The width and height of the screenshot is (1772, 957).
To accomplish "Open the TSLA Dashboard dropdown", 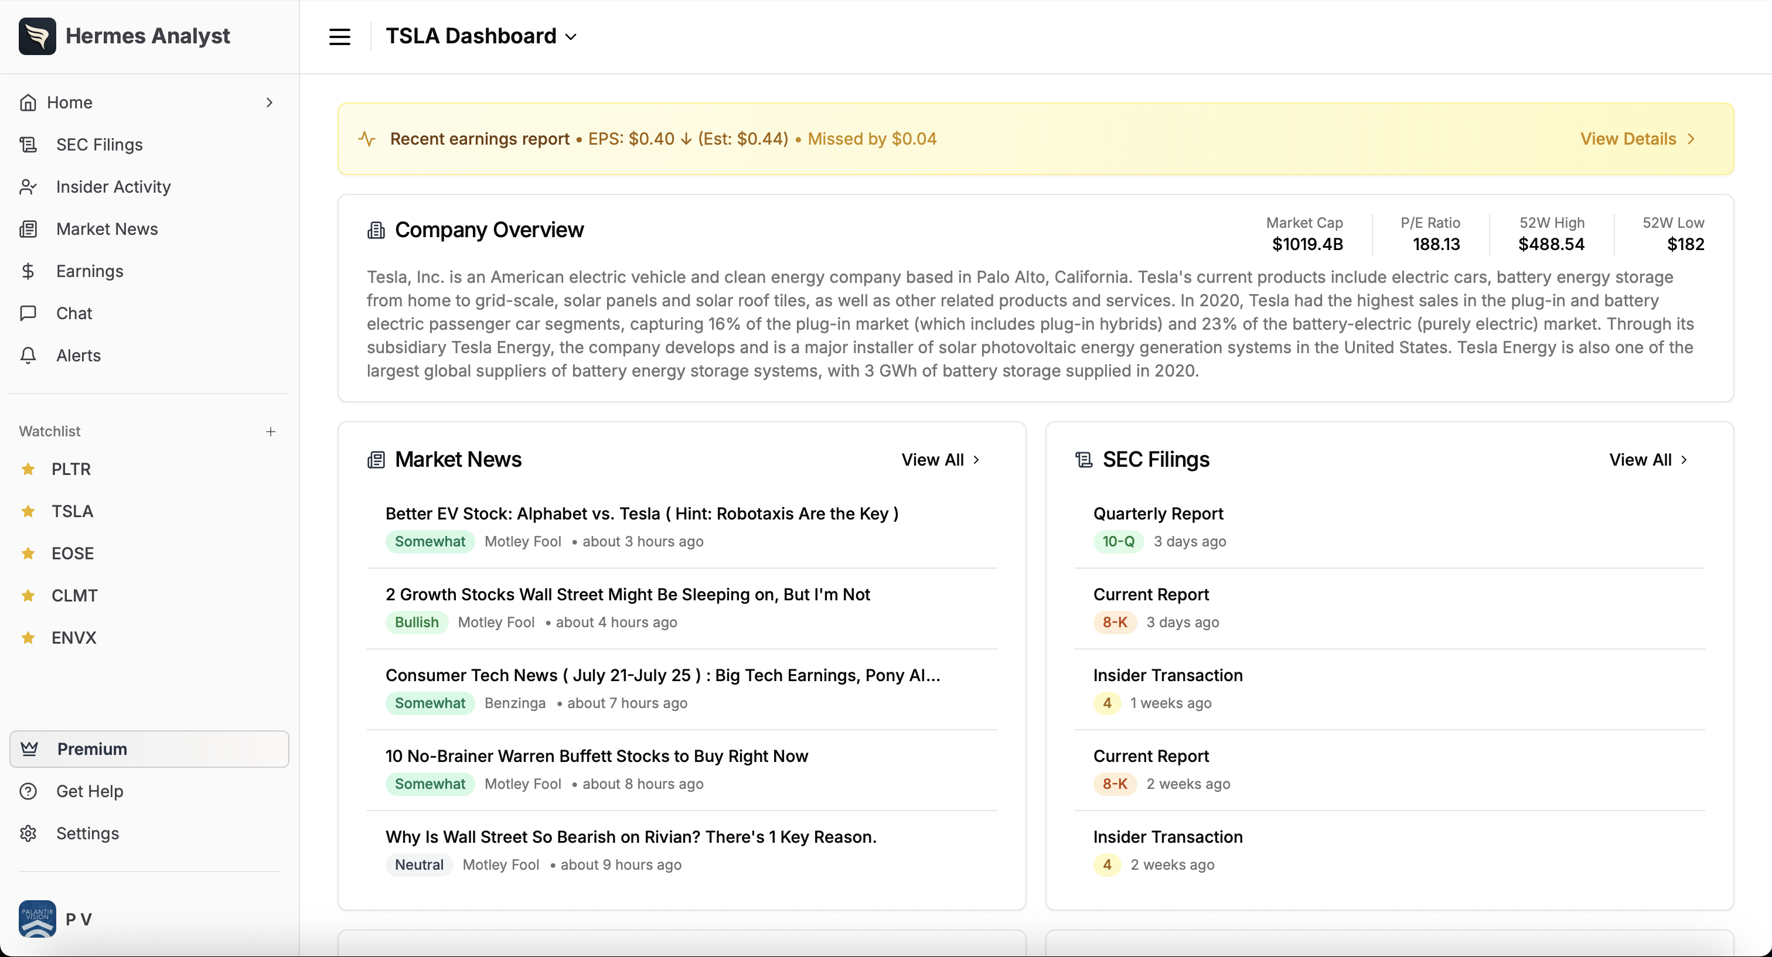I will click(571, 36).
